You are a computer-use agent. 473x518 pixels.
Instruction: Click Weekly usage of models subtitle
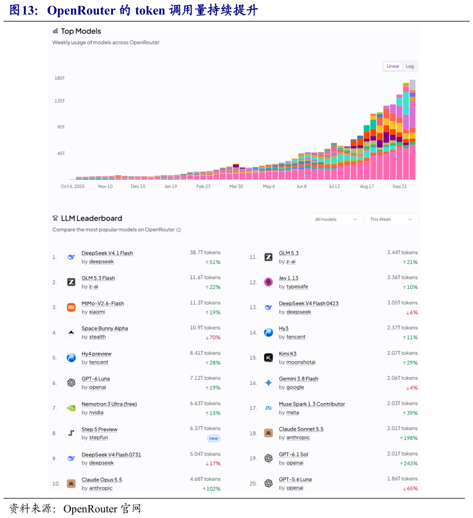click(x=106, y=42)
